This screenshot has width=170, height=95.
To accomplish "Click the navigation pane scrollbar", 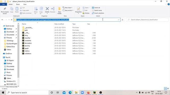I will (x=18, y=51).
